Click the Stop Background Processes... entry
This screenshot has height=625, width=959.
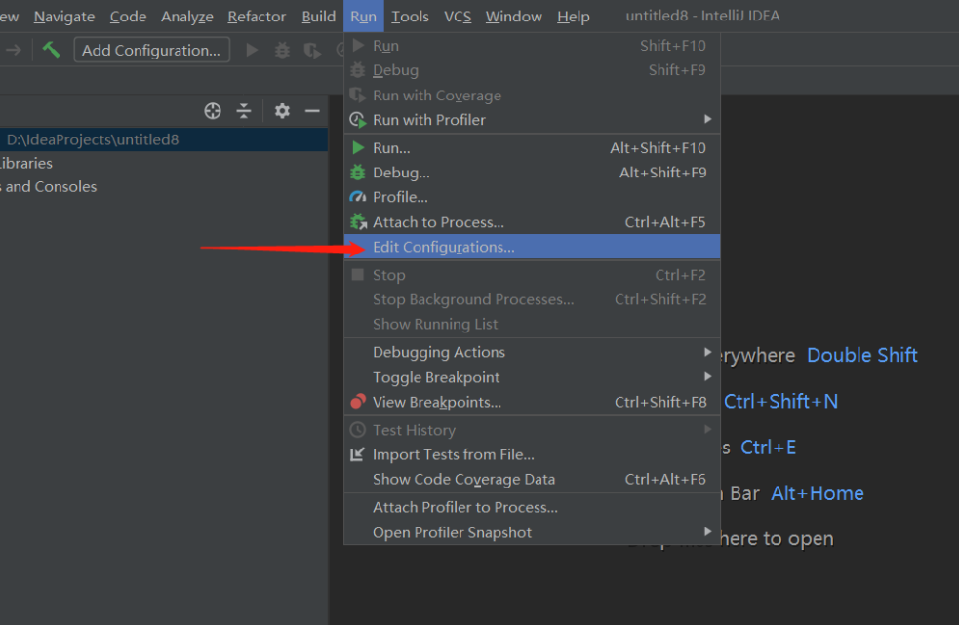pyautogui.click(x=532, y=299)
